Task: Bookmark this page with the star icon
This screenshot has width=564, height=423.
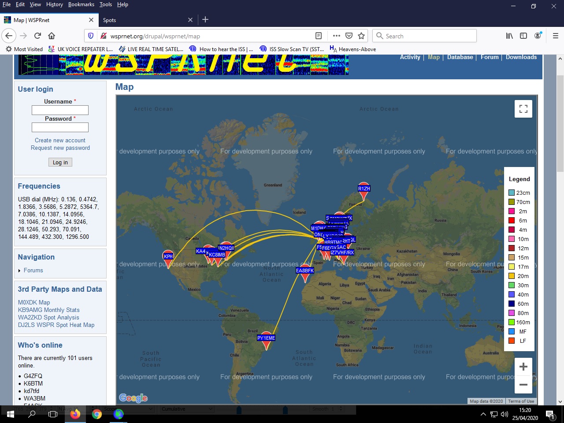Action: pos(361,36)
